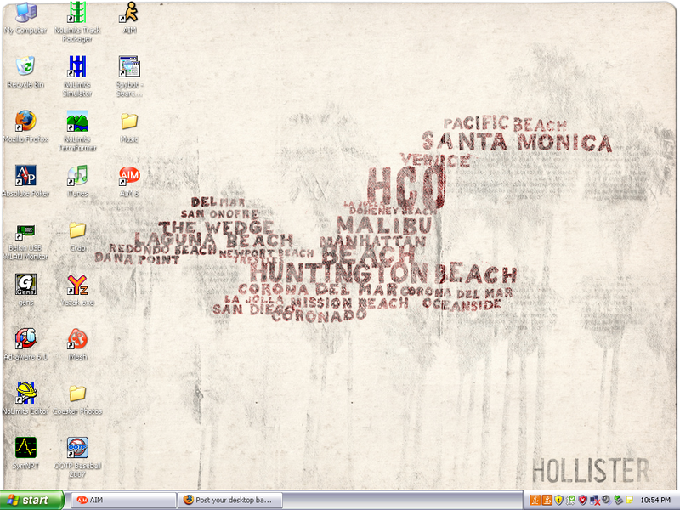
Task: Open the NoLimits Terraformer shortcut
Action: pyautogui.click(x=77, y=131)
